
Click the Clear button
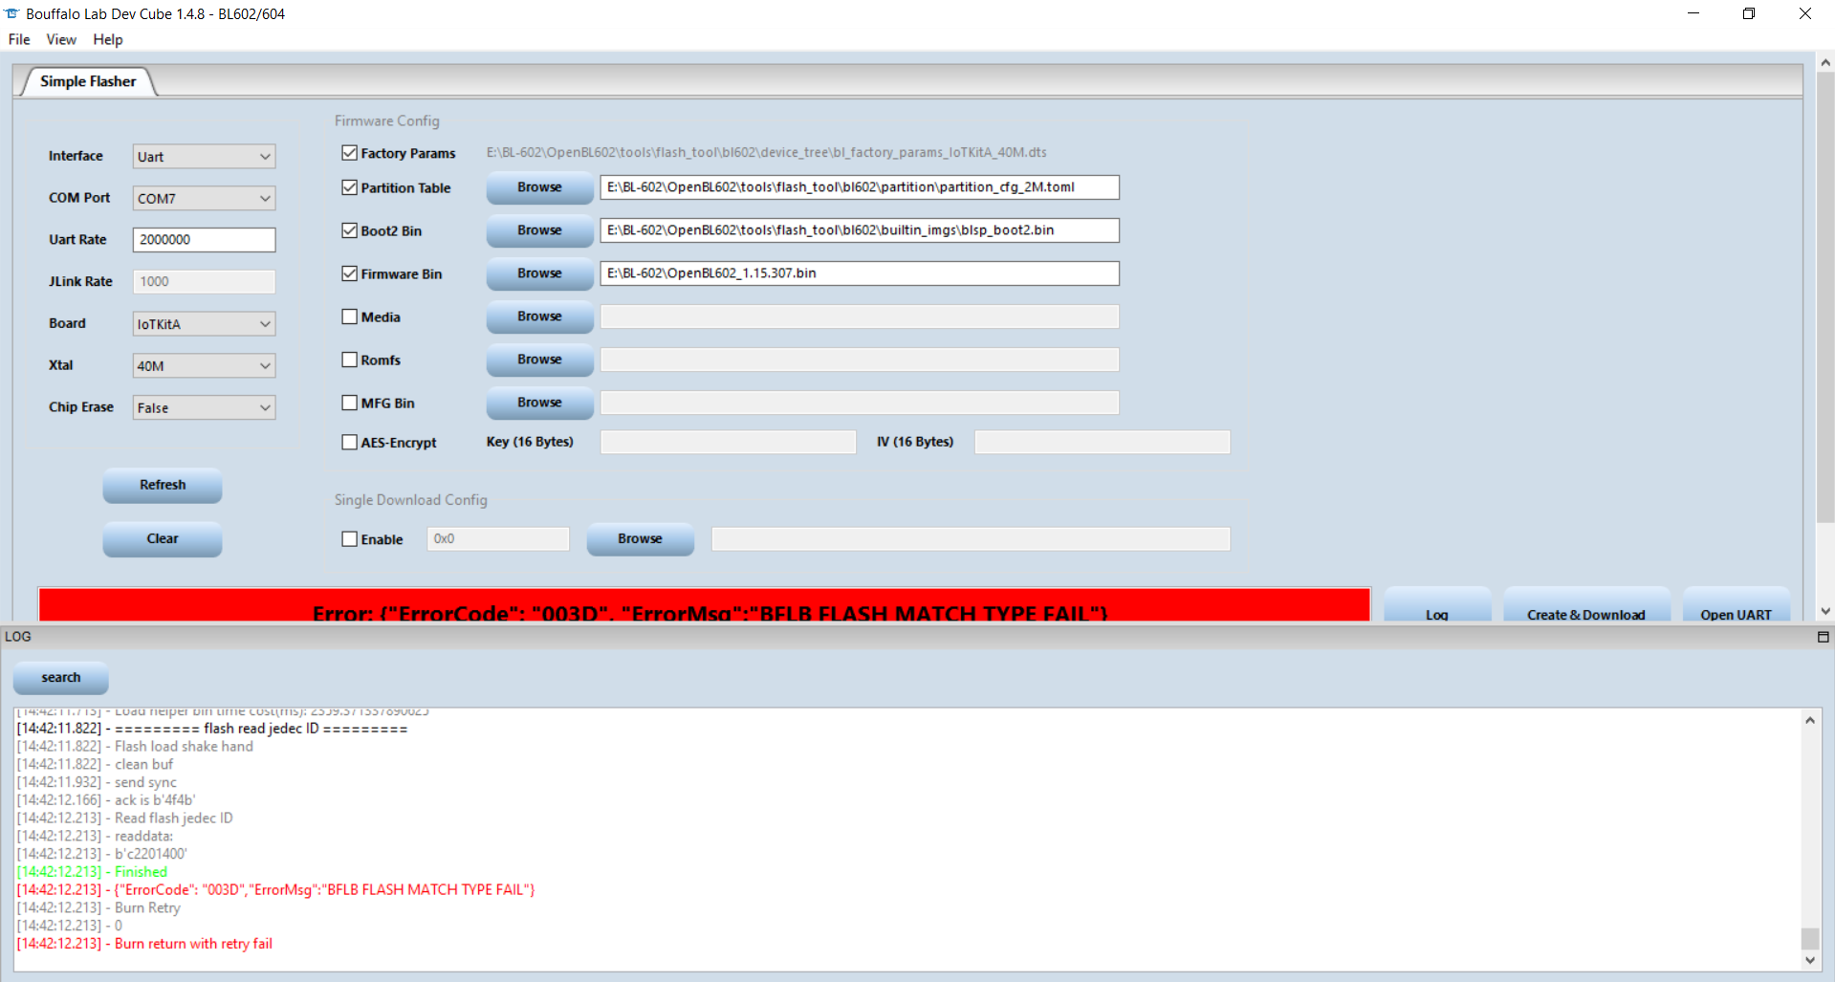click(x=163, y=538)
